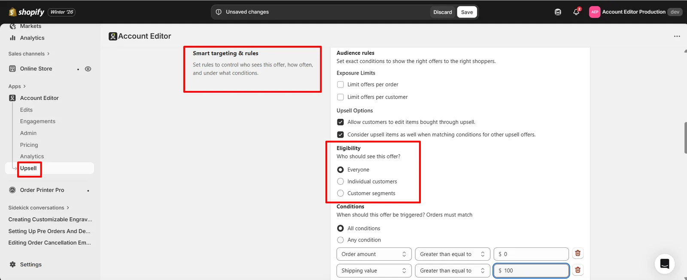Screen dimensions: 687x280
Task: Click the AEP store avatar
Action: coord(595,12)
